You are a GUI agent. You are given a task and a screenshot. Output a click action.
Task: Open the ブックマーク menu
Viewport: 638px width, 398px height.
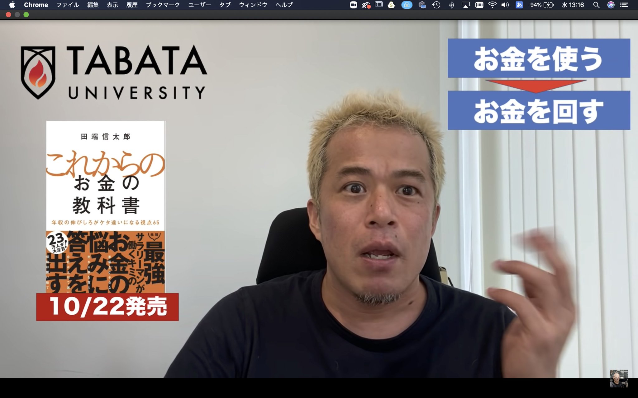[163, 5]
